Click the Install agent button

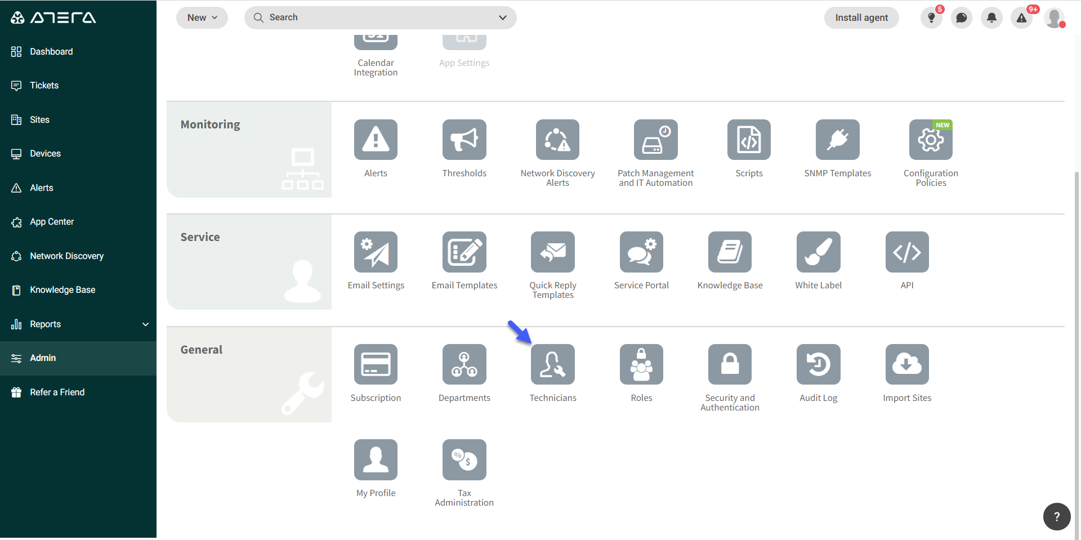(x=861, y=17)
